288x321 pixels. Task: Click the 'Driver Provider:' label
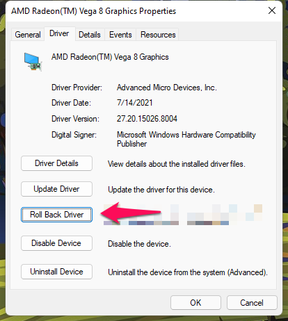coord(77,88)
